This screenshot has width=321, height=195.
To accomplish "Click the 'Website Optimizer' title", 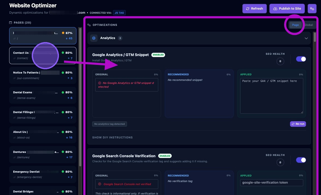I will pos(33,5).
